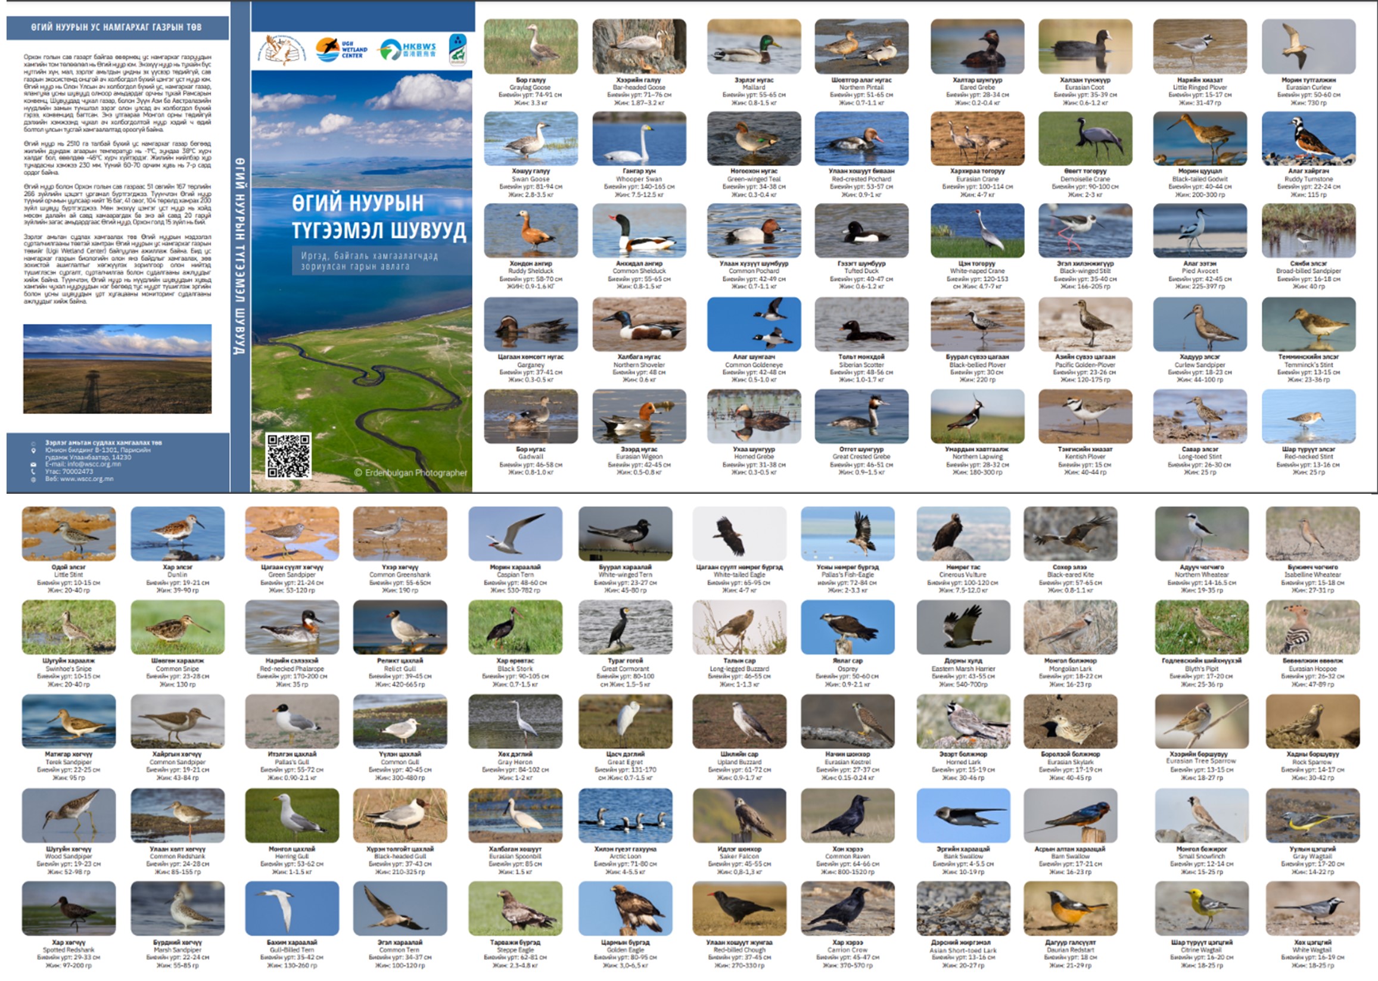1378x981 pixels.
Task: Select the Ruddy Shelduck photo
Action: pos(530,230)
